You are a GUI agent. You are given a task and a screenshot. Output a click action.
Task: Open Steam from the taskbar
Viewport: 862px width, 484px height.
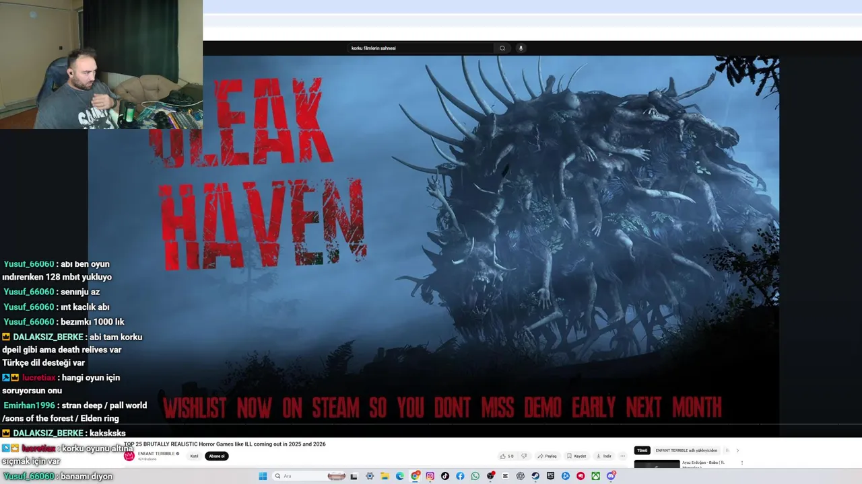tap(535, 476)
